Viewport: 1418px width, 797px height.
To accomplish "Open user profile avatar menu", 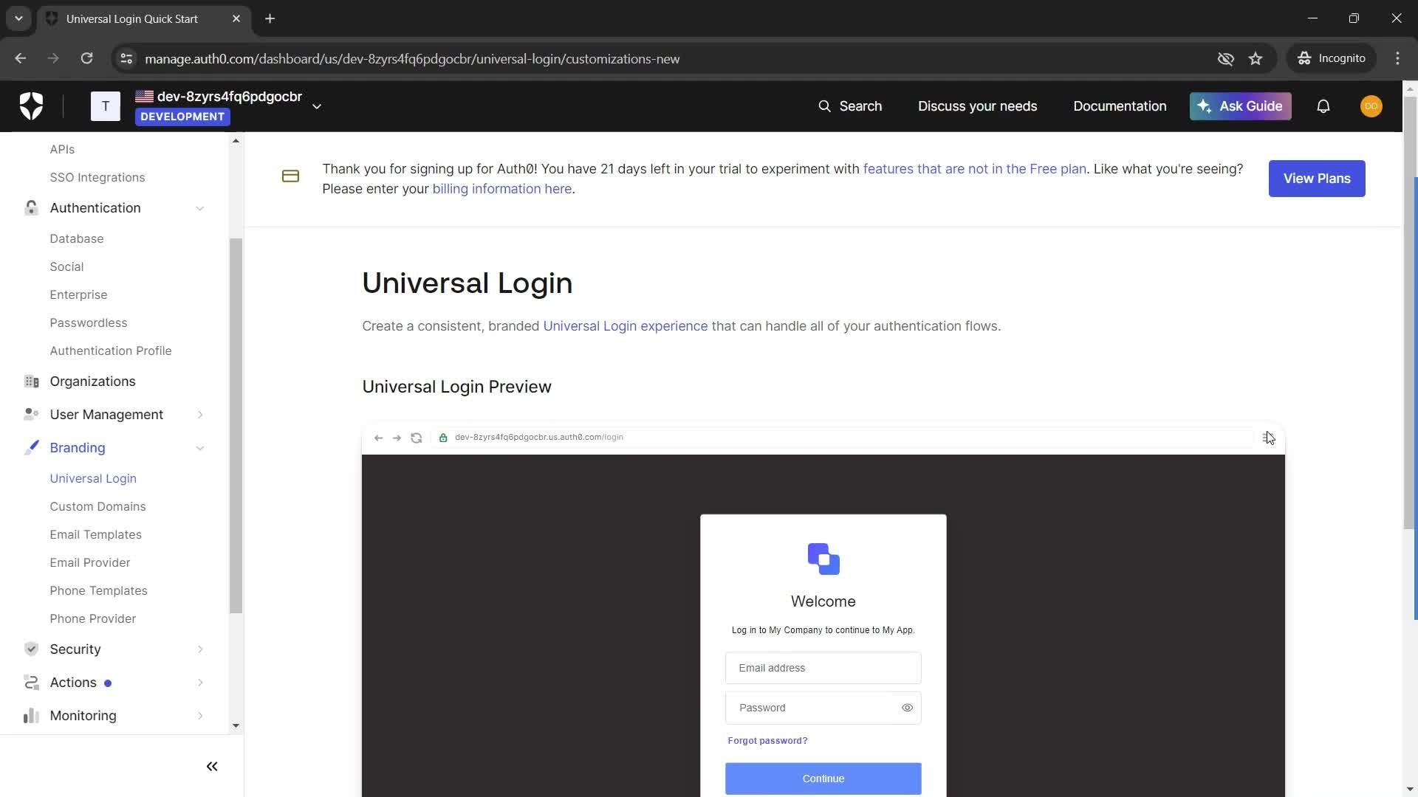I will [x=1371, y=106].
